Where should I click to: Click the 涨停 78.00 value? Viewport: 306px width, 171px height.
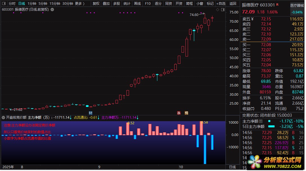[x=266, y=71]
